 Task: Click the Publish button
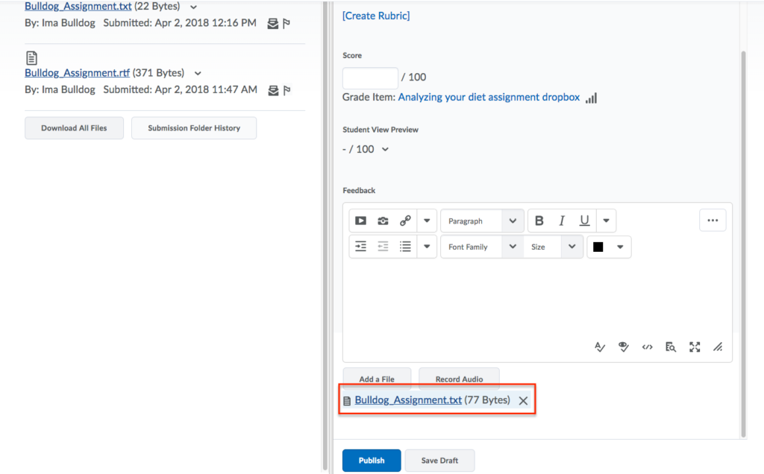372,461
